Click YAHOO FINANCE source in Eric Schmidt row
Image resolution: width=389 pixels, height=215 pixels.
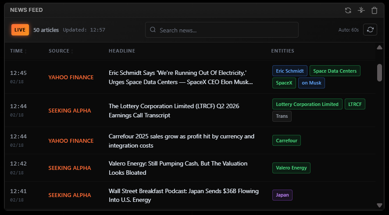pos(71,77)
